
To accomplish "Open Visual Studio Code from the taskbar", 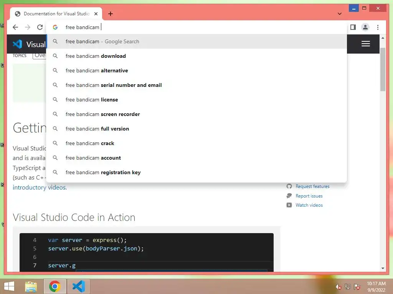I will [x=78, y=286].
